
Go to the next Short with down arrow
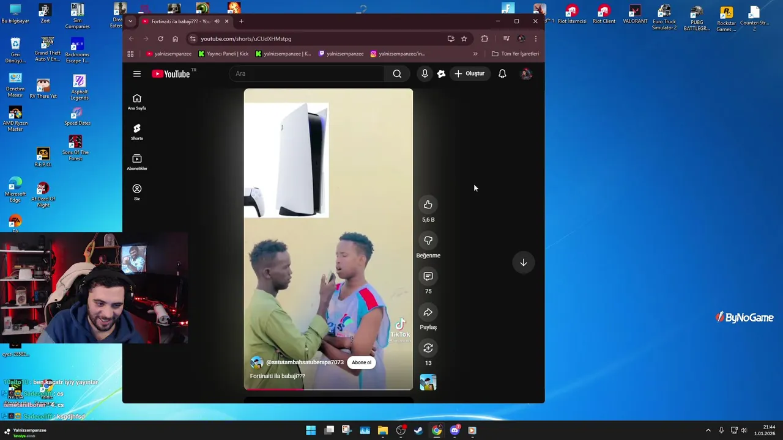(x=524, y=262)
